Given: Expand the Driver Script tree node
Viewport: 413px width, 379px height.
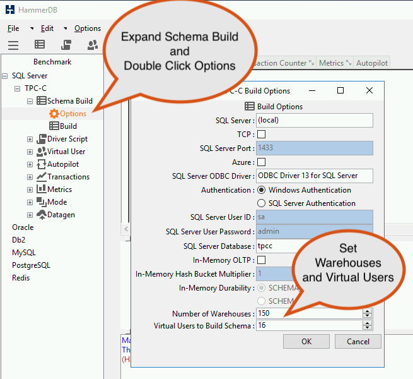Looking at the screenshot, I should coord(30,139).
